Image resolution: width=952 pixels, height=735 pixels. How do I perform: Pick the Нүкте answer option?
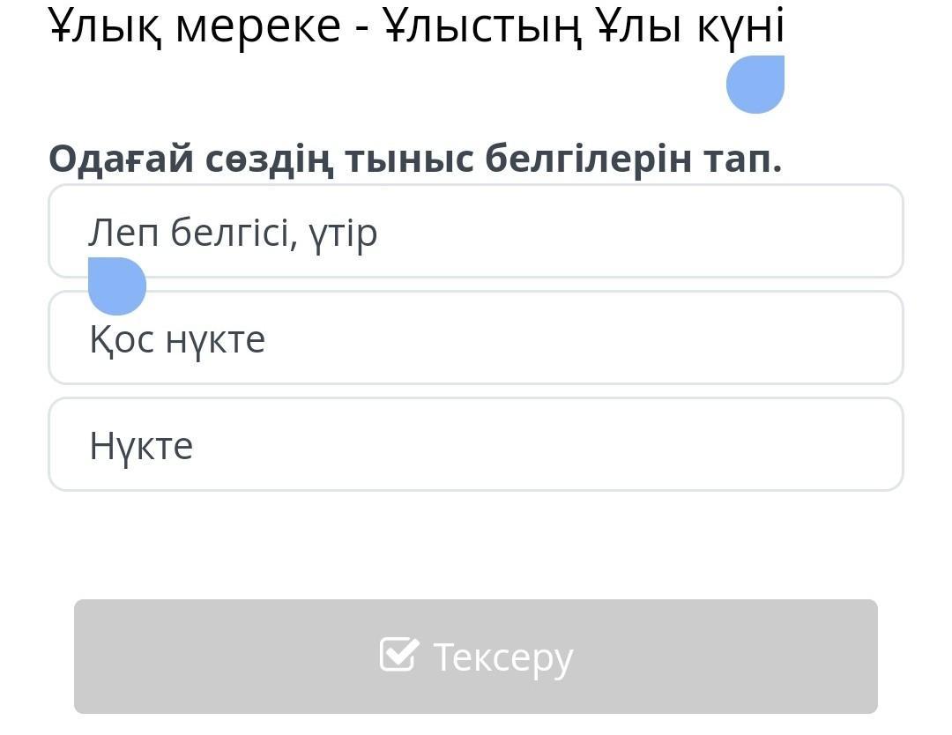coord(476,444)
